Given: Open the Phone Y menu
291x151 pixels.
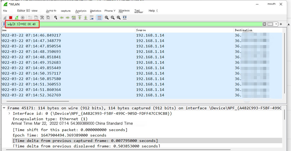Looking at the screenshot, I should pos(110,11).
